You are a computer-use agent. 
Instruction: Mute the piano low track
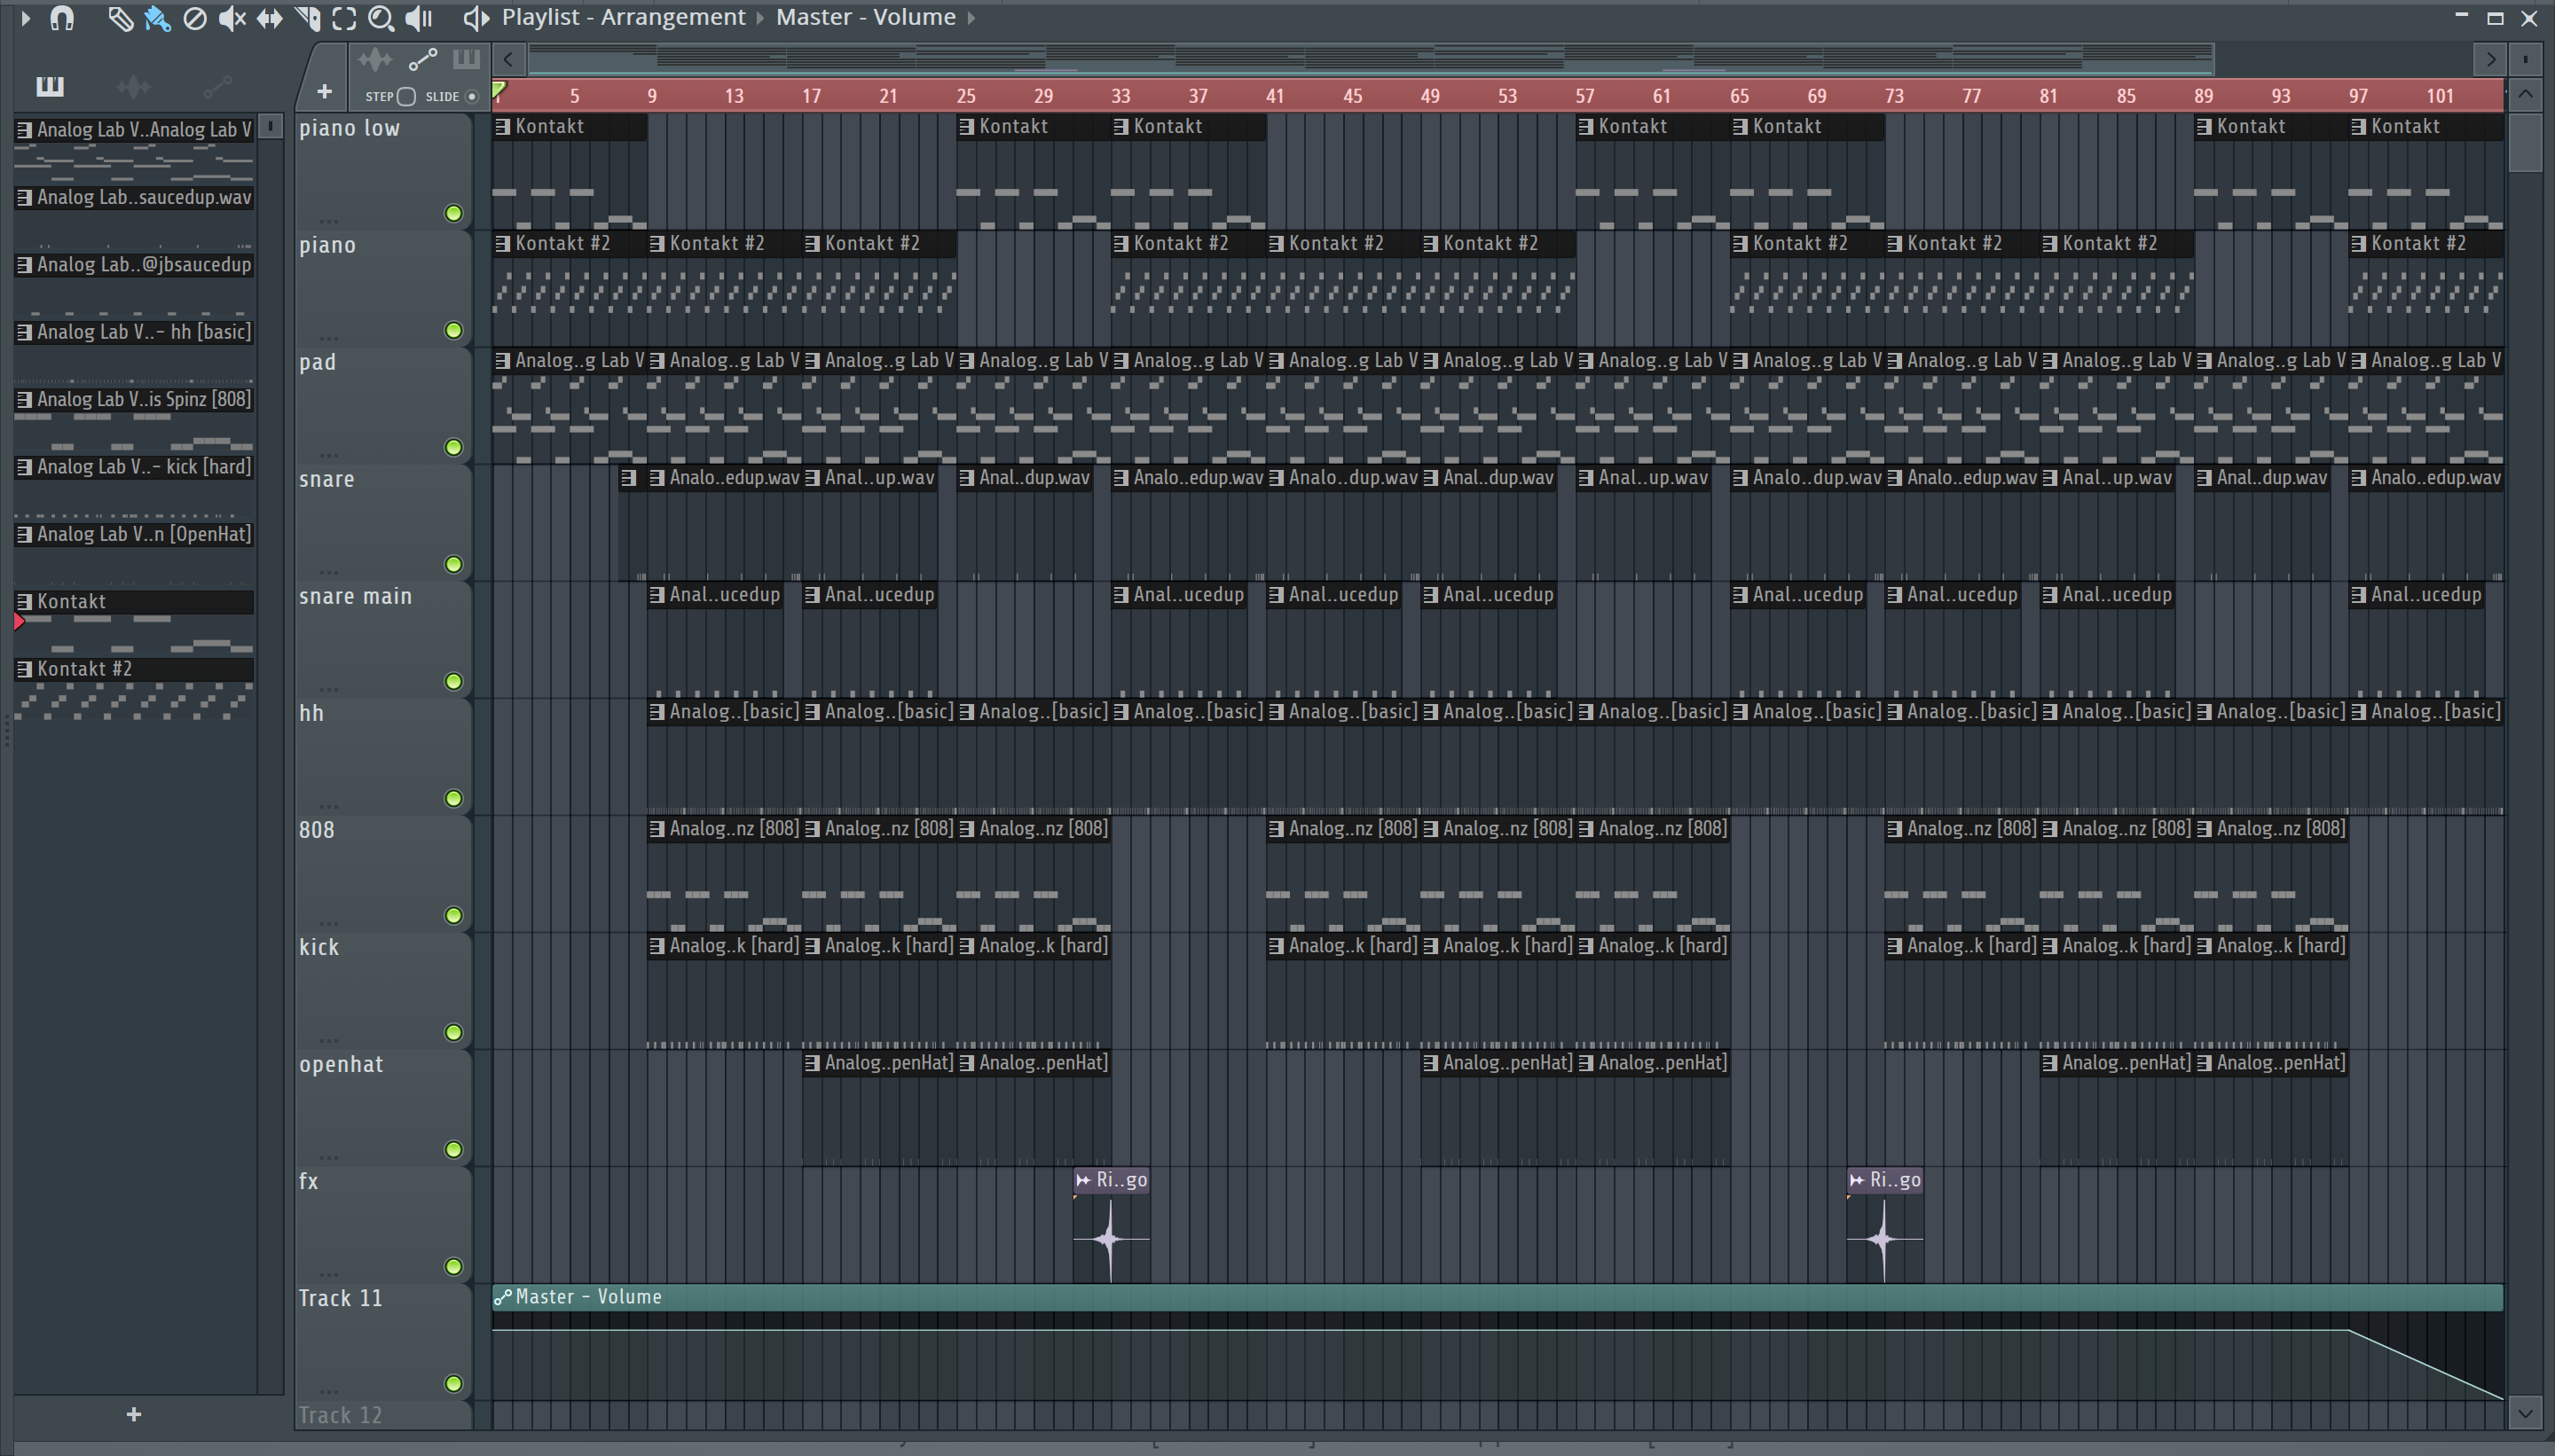[x=453, y=213]
